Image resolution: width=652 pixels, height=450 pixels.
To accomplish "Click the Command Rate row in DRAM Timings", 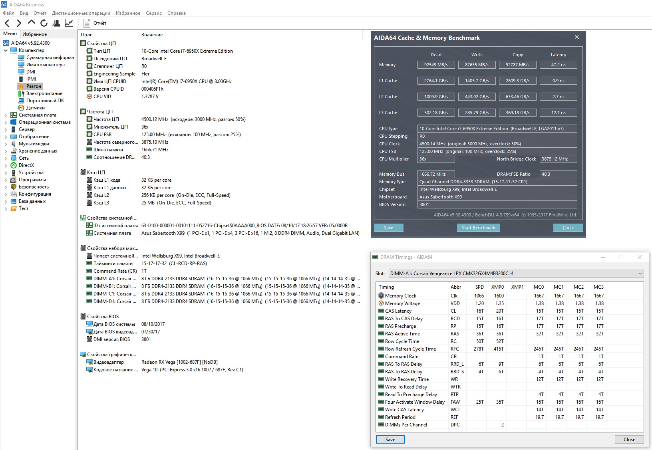I will pos(511,357).
